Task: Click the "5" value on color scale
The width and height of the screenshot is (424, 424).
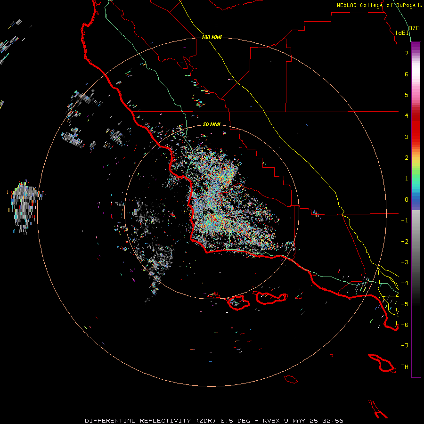Action: coord(407,95)
